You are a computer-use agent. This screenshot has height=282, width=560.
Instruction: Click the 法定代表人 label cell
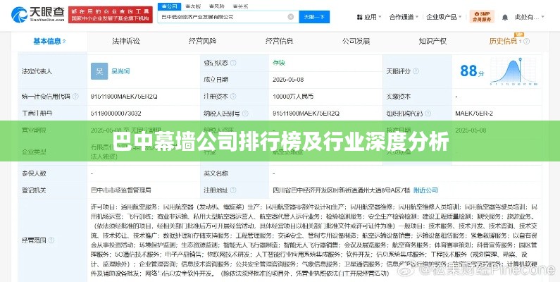point(53,71)
